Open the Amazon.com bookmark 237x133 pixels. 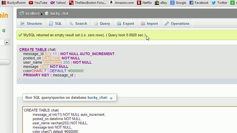point(122,3)
